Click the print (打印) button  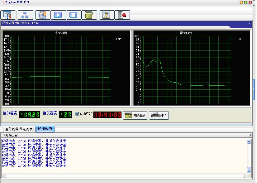(159, 115)
